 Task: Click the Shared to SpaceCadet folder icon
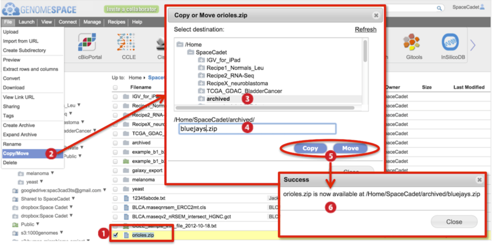coord(15,199)
